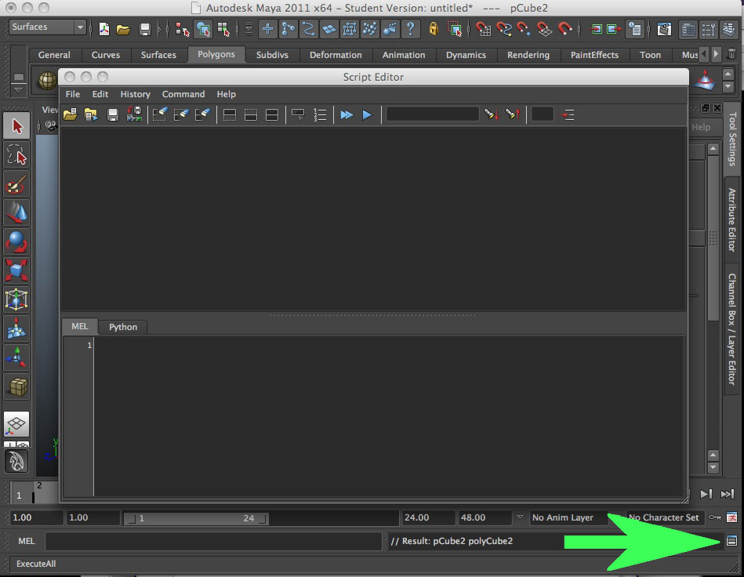The width and height of the screenshot is (744, 577).
Task: Click Save Script icon in Script Editor toolbar
Action: click(x=112, y=114)
